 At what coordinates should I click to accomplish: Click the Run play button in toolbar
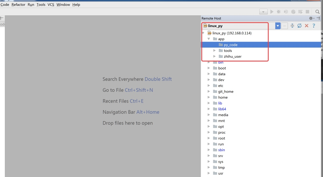tap(272, 12)
